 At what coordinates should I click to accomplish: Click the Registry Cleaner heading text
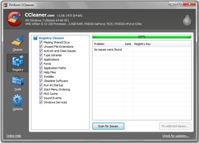pyautogui.click(x=51, y=38)
